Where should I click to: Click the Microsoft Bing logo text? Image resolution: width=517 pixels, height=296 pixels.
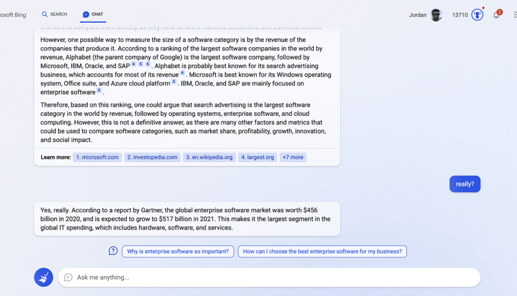[13, 15]
